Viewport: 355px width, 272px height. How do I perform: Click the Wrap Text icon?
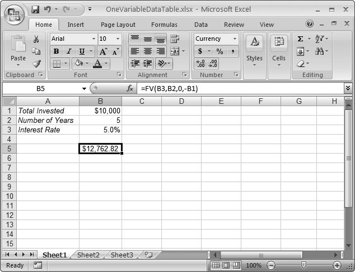click(174, 39)
